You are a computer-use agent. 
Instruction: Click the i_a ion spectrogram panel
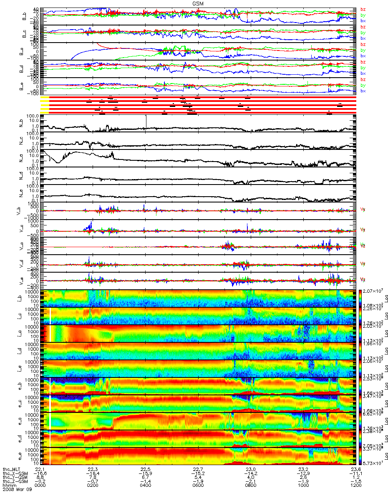point(198,333)
